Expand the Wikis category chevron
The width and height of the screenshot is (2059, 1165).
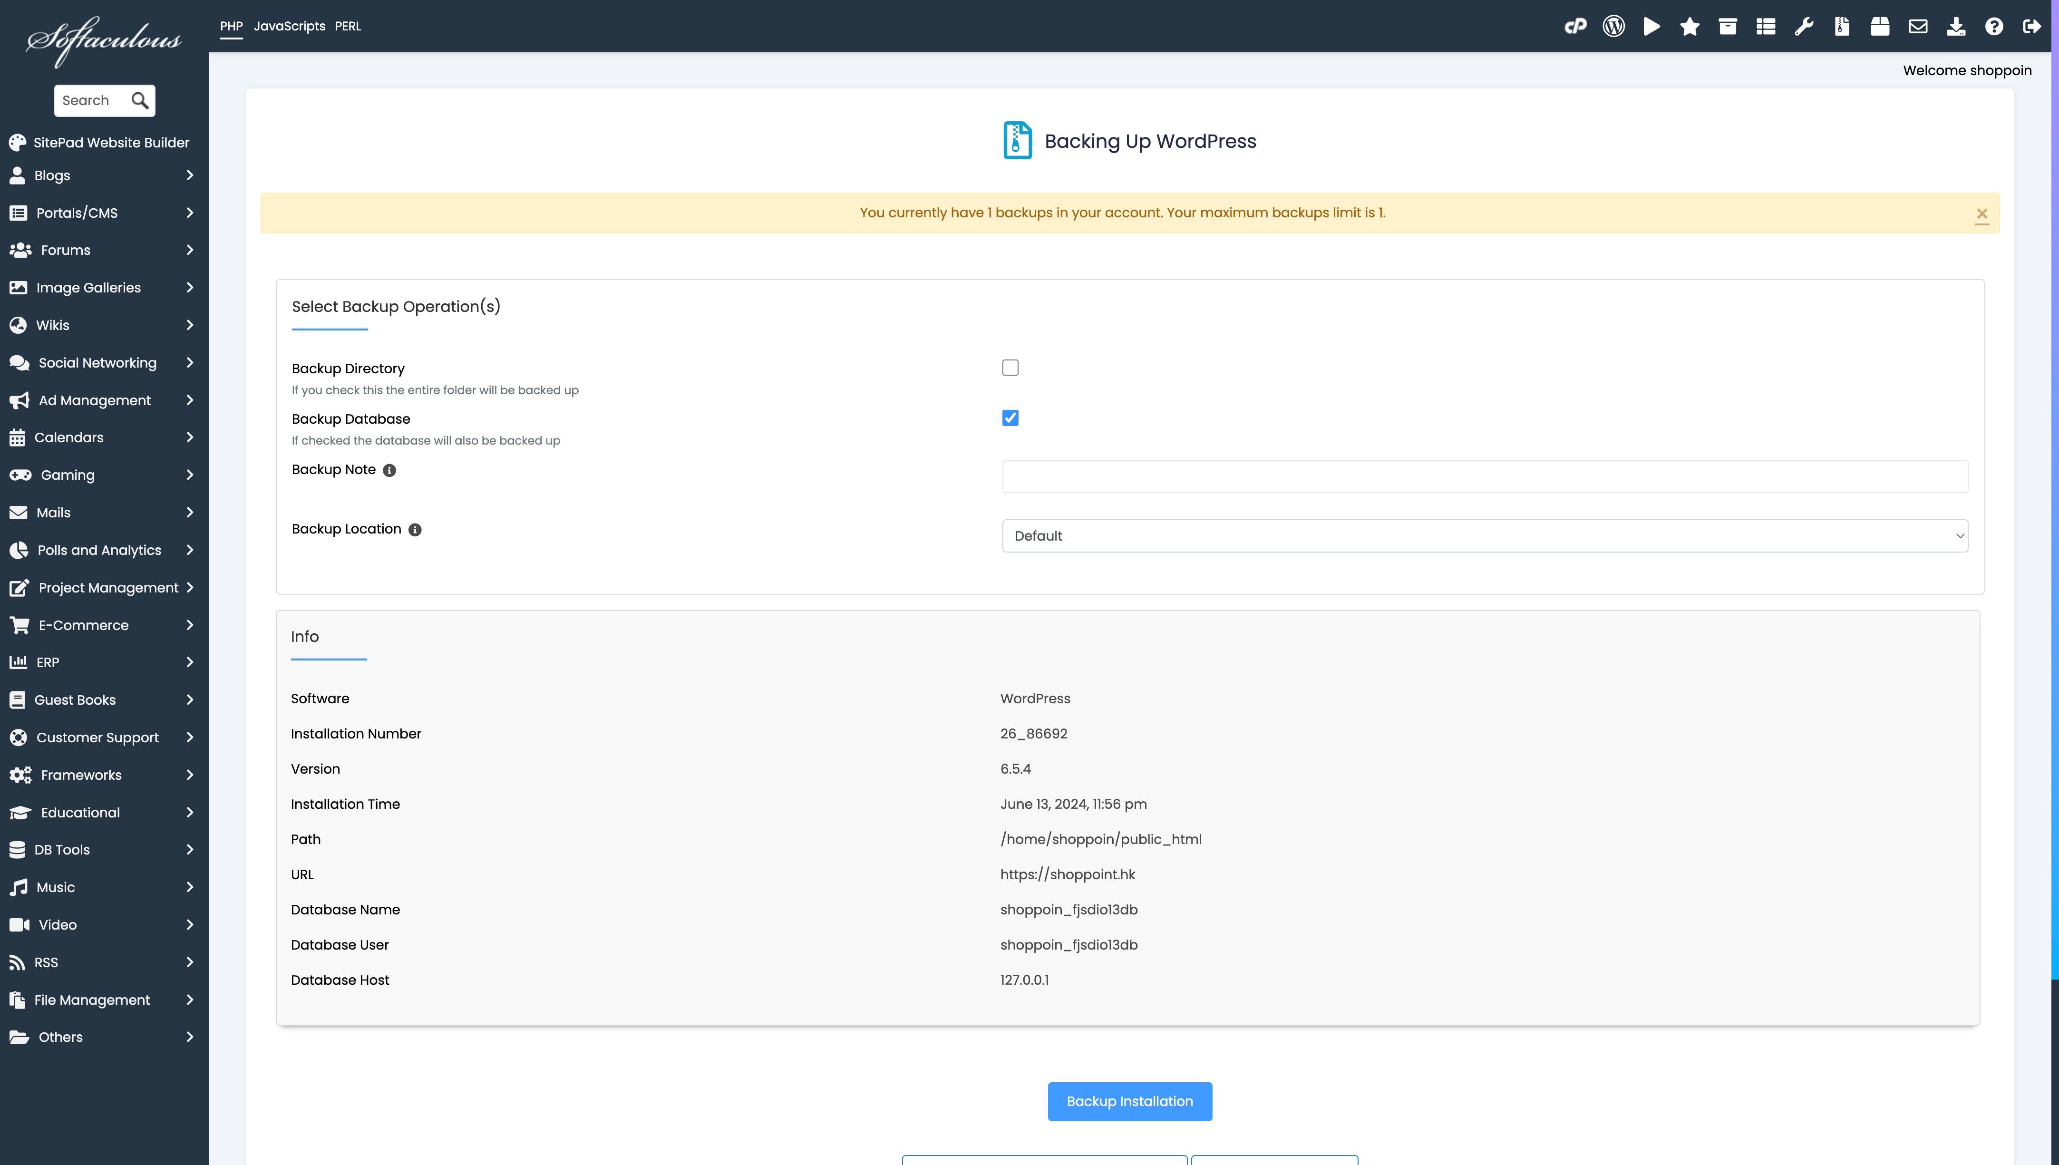[x=190, y=325]
